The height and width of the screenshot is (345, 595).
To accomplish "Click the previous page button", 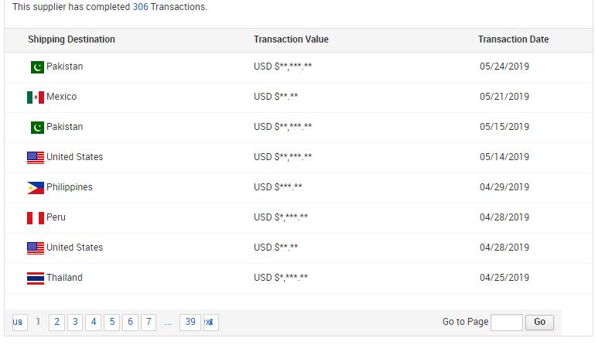I will (18, 322).
